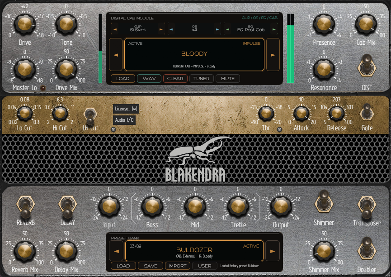
Task: Click the Master Lo knob
Action: pyautogui.click(x=25, y=69)
